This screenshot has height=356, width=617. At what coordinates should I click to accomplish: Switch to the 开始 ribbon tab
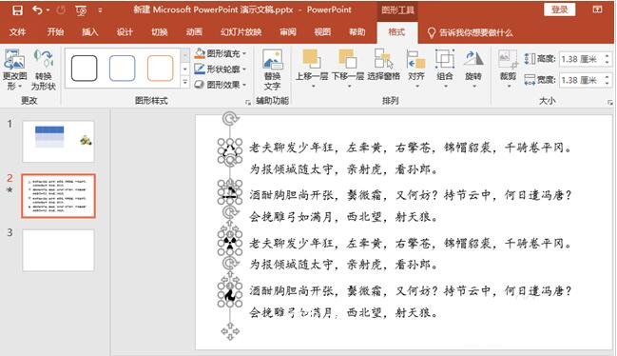click(x=55, y=32)
